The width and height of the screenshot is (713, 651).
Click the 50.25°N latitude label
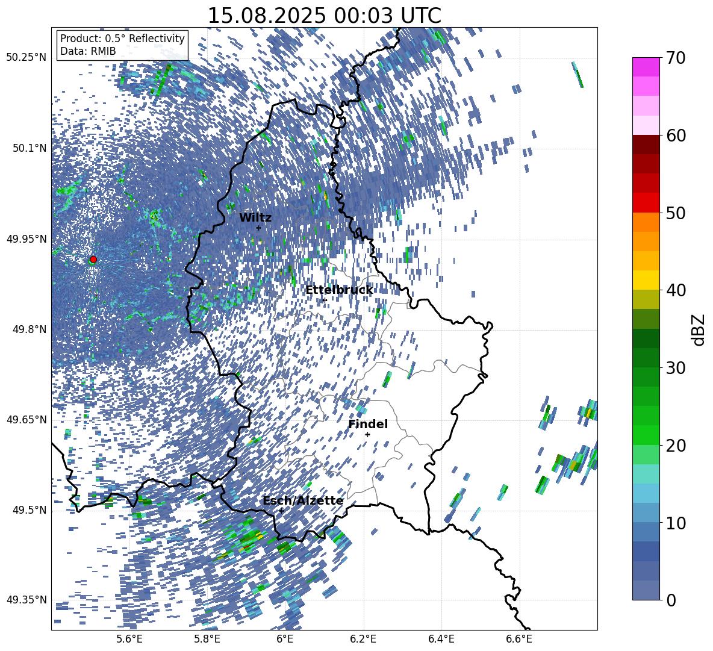(26, 58)
